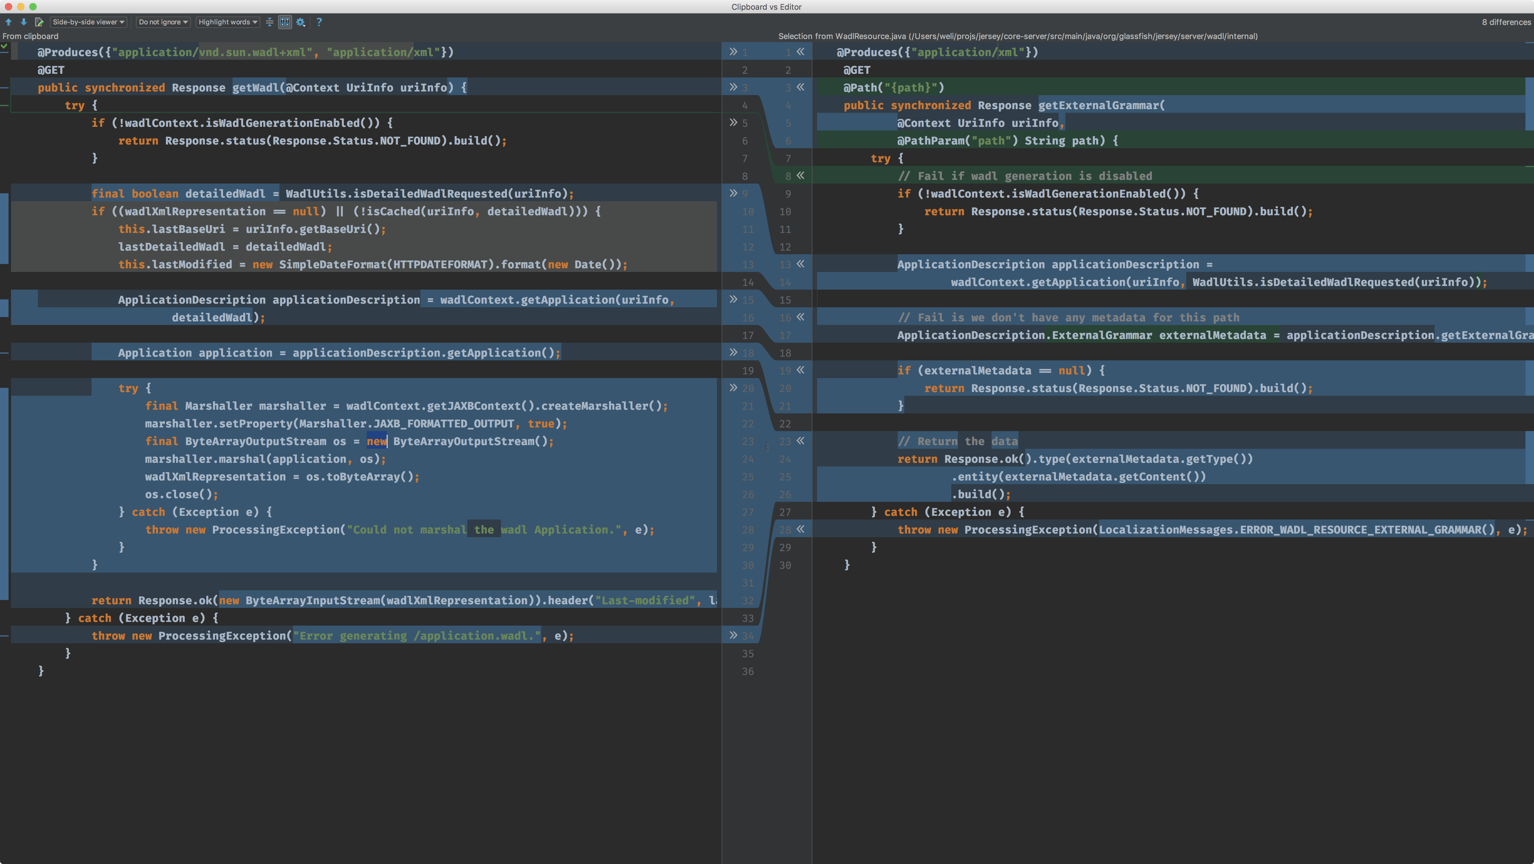Accept right line 28 change with left chevron

tap(800, 529)
